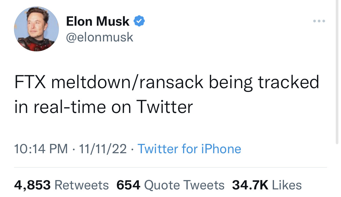The width and height of the screenshot is (341, 197).
Task: Click the 4,853 retweet count number
Action: tap(32, 185)
